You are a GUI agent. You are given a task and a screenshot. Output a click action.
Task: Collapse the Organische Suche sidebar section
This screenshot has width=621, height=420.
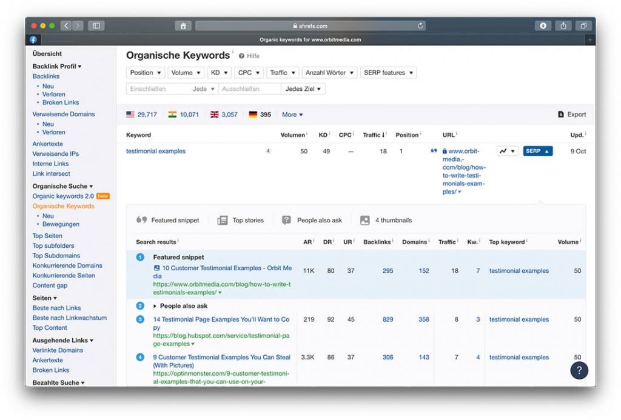coord(62,186)
